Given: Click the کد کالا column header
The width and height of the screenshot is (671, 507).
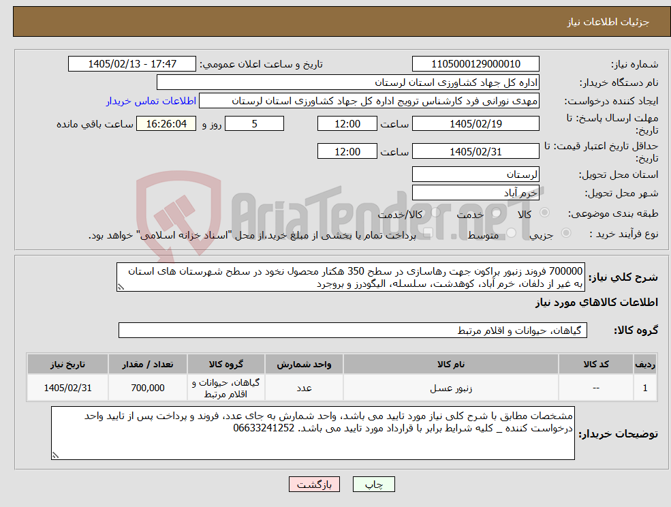Looking at the screenshot, I should (595, 364).
